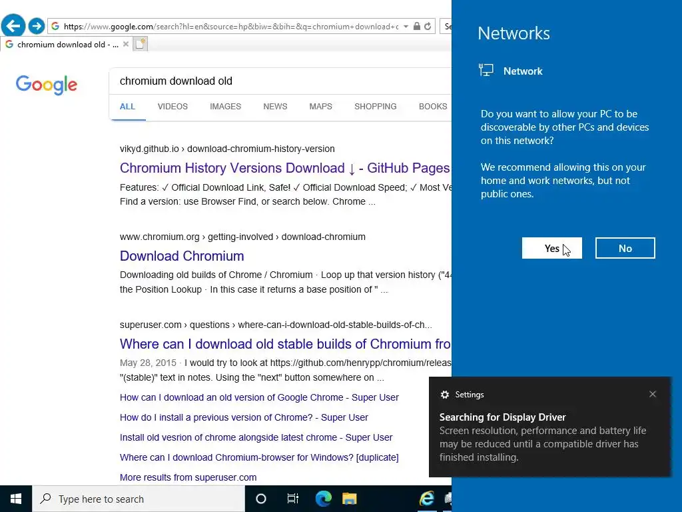Switch to the VIDEOS search tab
Viewport: 682px width, 512px height.
click(x=172, y=107)
